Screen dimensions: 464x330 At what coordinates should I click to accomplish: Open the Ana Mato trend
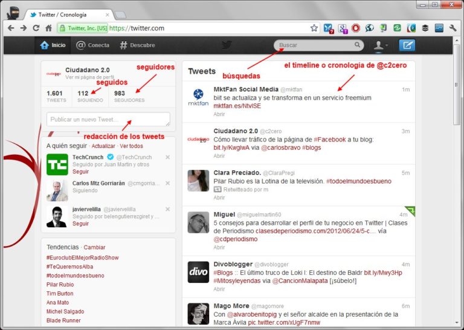tap(58, 302)
